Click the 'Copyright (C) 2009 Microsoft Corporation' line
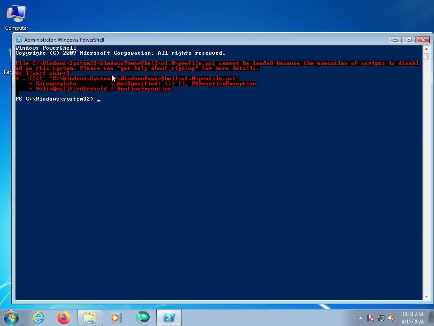This screenshot has width=434, height=326. (120, 53)
